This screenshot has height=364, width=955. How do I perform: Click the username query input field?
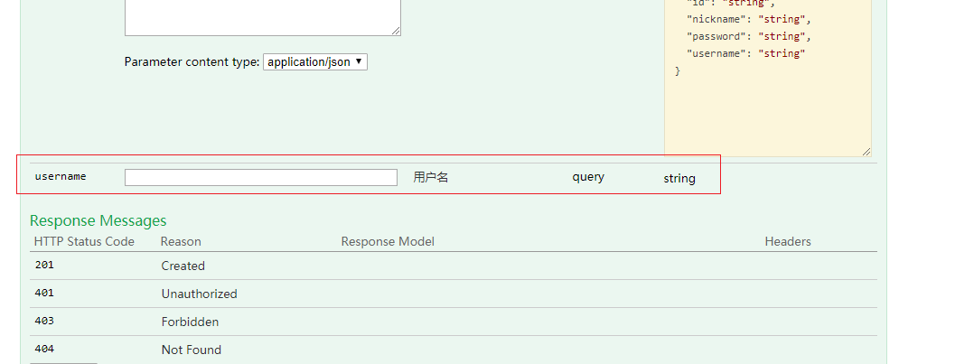click(x=261, y=177)
